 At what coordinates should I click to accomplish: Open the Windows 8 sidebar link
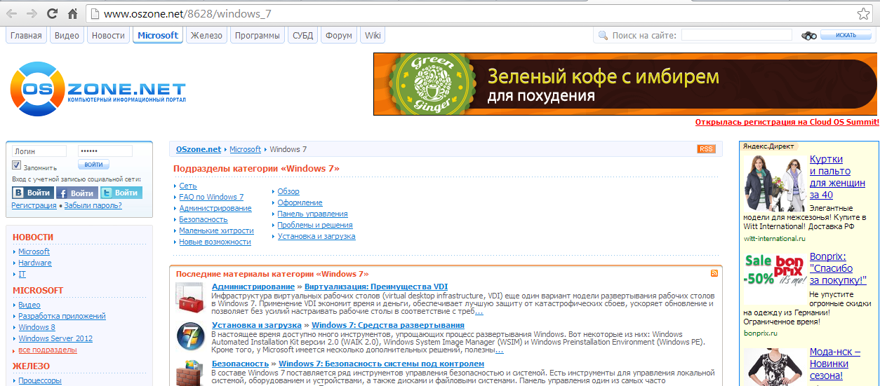pyautogui.click(x=36, y=327)
